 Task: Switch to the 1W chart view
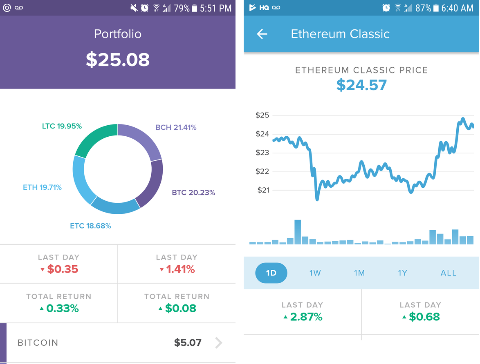click(315, 273)
